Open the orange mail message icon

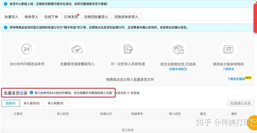[252, 123]
